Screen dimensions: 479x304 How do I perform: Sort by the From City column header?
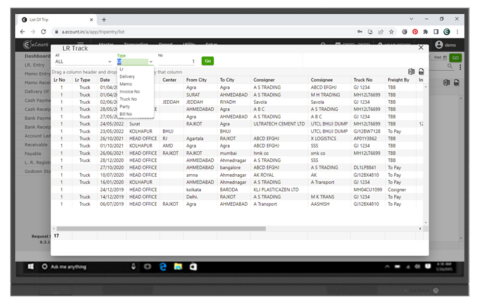[196, 80]
